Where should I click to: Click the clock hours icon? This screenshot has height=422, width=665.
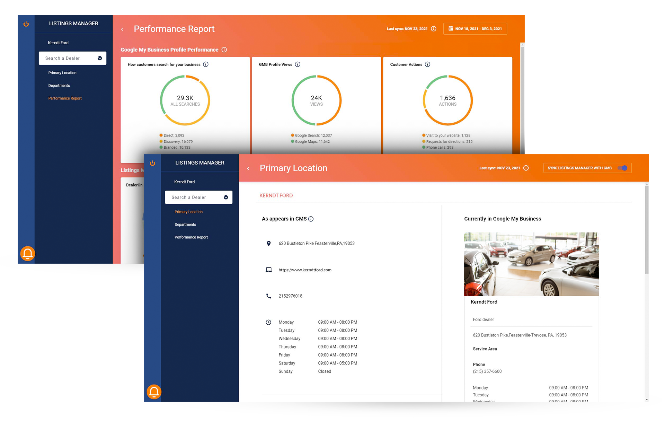(x=269, y=323)
